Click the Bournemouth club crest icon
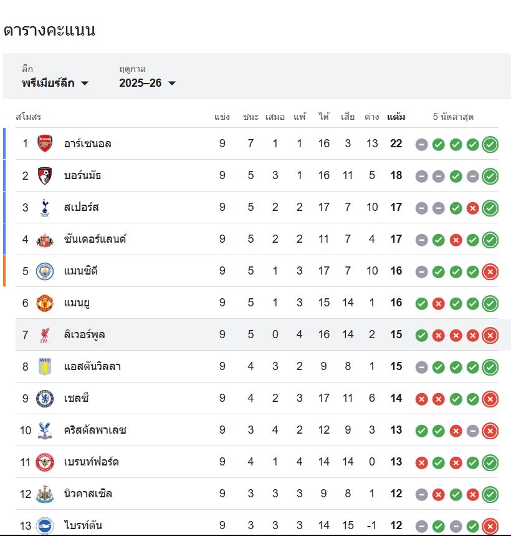The image size is (511, 536). pos(45,175)
